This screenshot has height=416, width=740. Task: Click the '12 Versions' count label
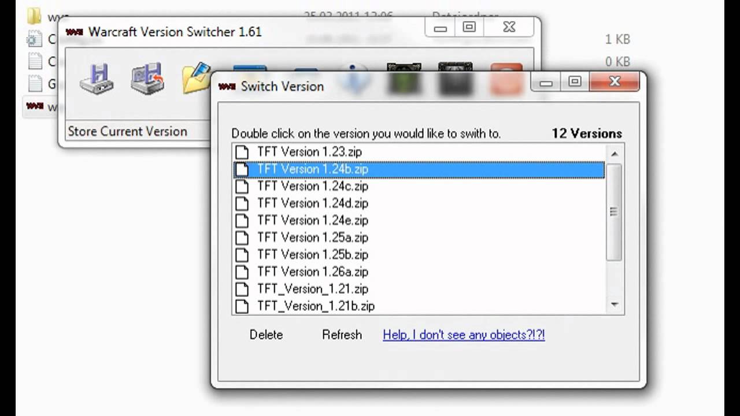tap(587, 133)
